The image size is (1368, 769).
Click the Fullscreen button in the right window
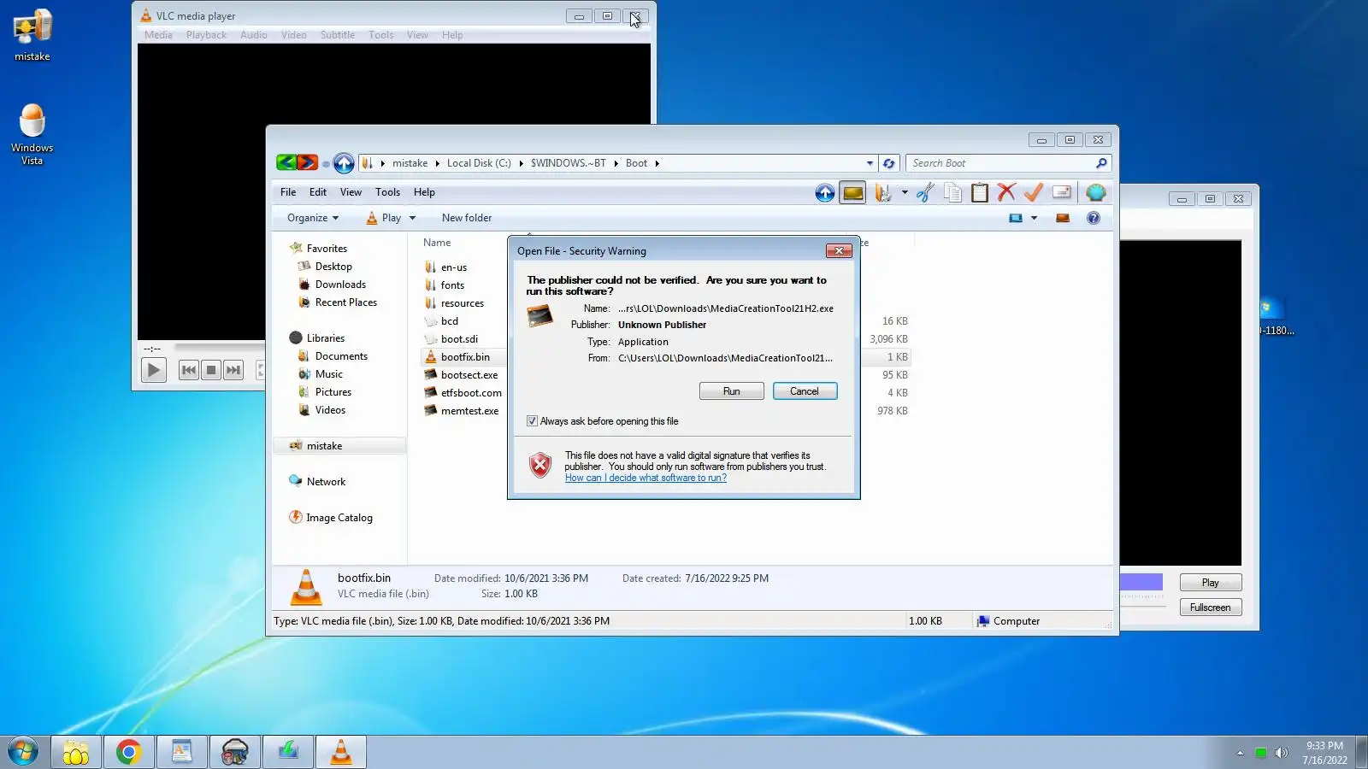(x=1211, y=608)
